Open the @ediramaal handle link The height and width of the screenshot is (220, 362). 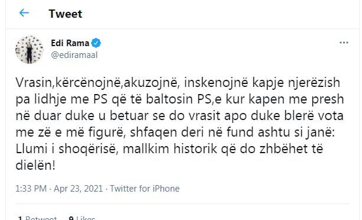pos(74,55)
